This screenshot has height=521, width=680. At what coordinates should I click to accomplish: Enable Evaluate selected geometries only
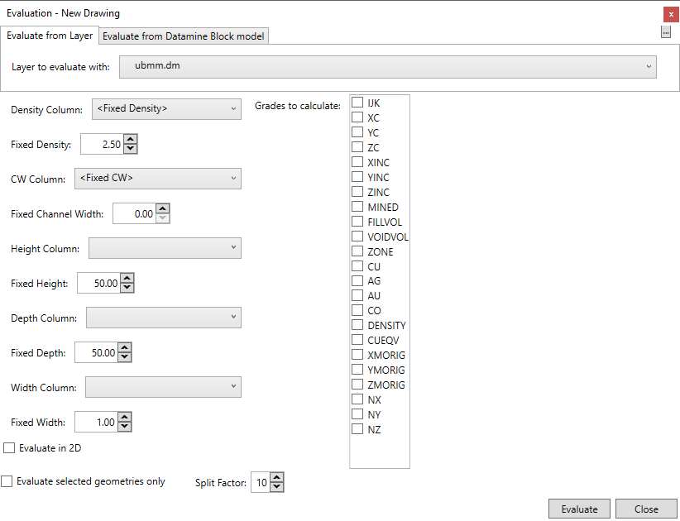coord(7,481)
